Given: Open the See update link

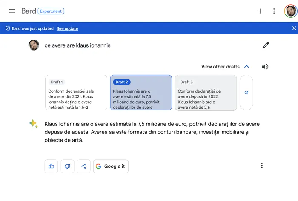Looking at the screenshot, I should pos(67,28).
